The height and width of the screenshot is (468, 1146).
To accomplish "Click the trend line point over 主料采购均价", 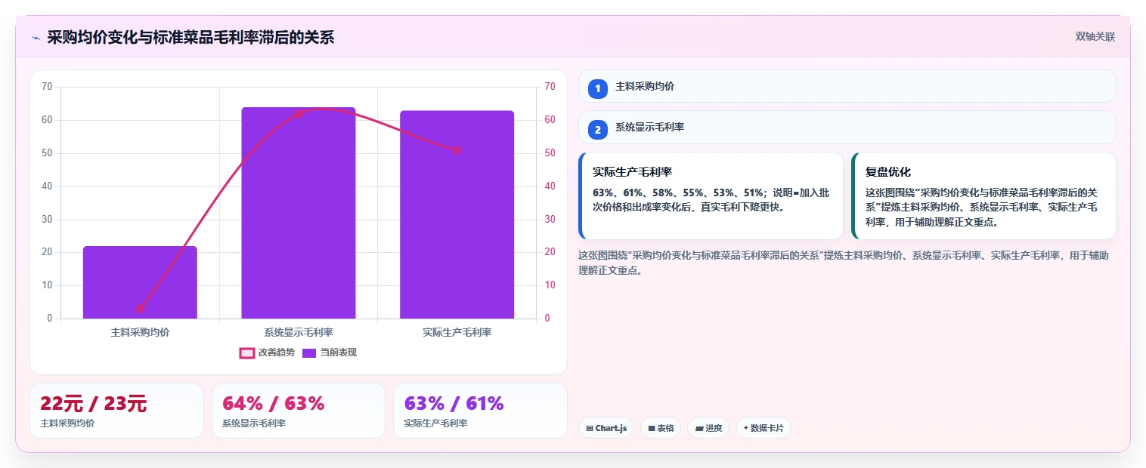I will click(x=140, y=309).
